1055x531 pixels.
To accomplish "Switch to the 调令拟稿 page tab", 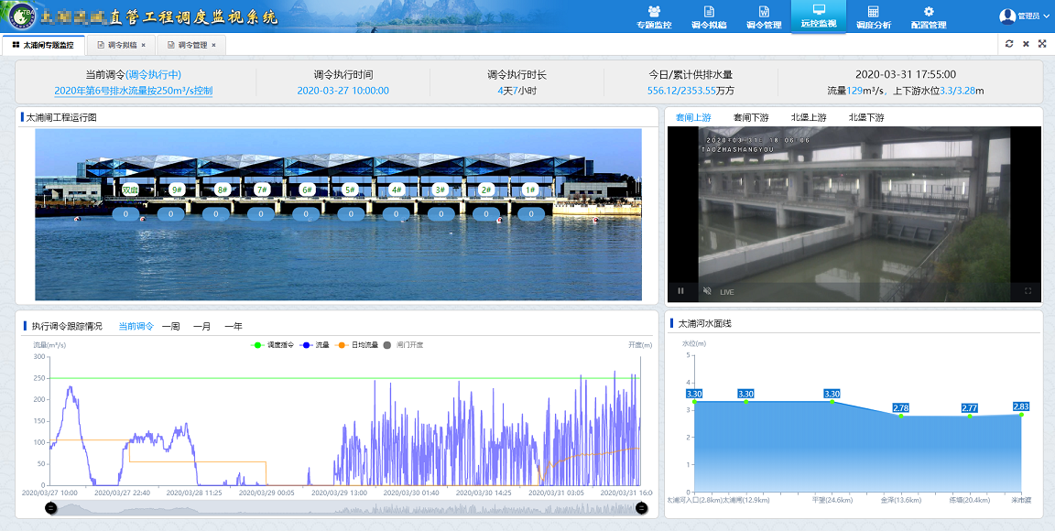I will pyautogui.click(x=120, y=45).
